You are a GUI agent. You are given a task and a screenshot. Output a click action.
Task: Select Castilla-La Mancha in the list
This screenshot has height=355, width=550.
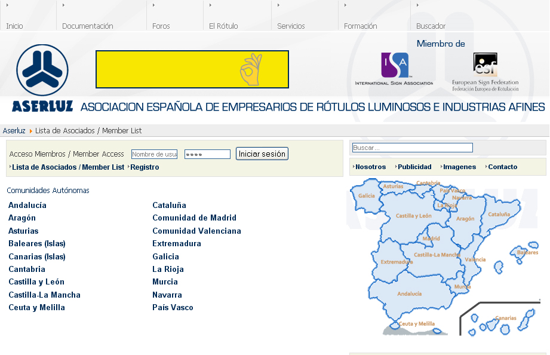pos(45,295)
